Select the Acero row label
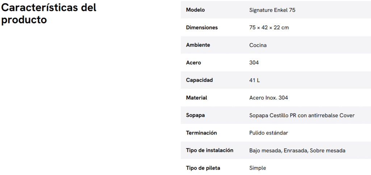 193,63
